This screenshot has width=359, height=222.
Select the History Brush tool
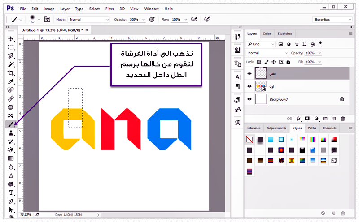[11, 141]
